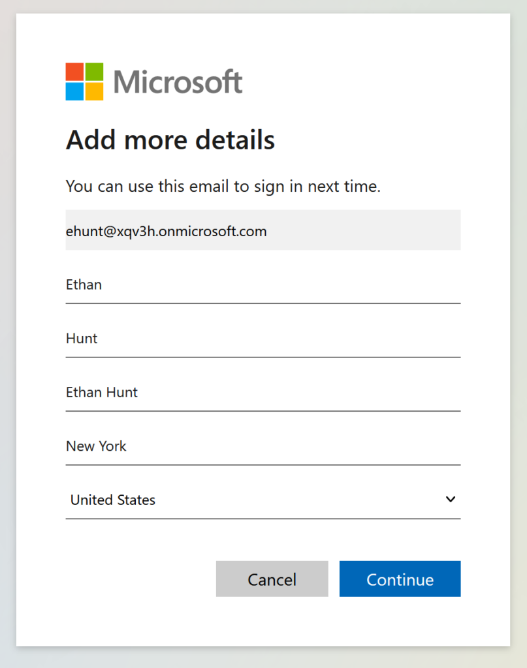Click the Add more details heading
Screen dimensions: 527x668
pos(170,140)
